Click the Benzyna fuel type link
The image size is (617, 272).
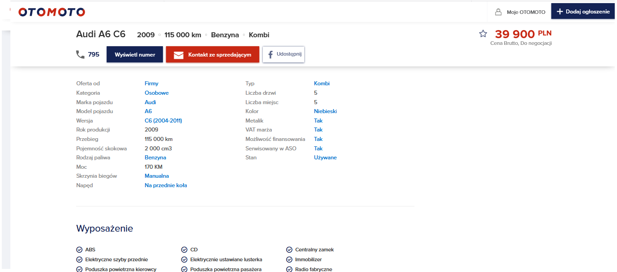point(155,158)
